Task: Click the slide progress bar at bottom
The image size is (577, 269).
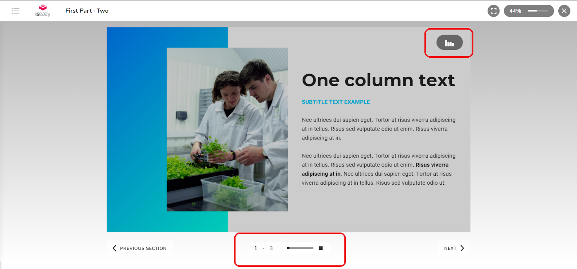Action: (x=300, y=248)
